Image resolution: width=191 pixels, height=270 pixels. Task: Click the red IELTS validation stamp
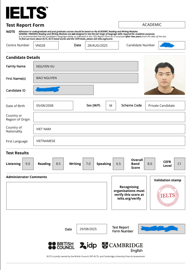click(168, 195)
